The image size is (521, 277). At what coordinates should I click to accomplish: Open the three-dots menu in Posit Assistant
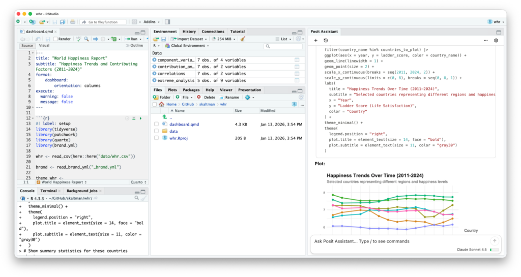(486, 41)
